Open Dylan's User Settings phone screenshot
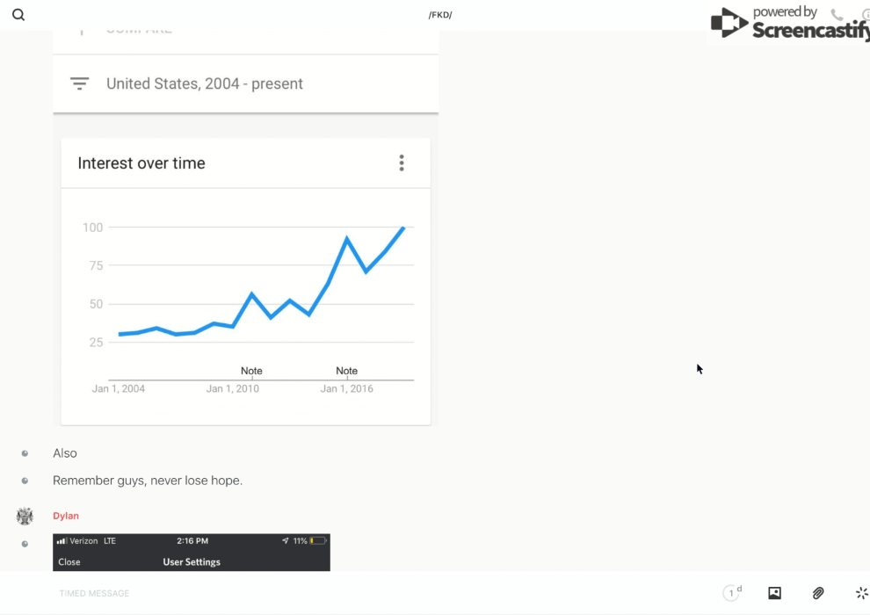Image resolution: width=870 pixels, height=615 pixels. coord(192,552)
